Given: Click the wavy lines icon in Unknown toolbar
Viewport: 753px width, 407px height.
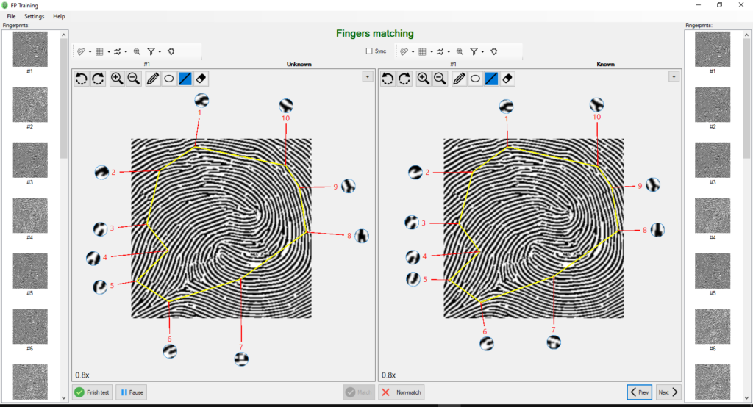Looking at the screenshot, I should tap(117, 51).
